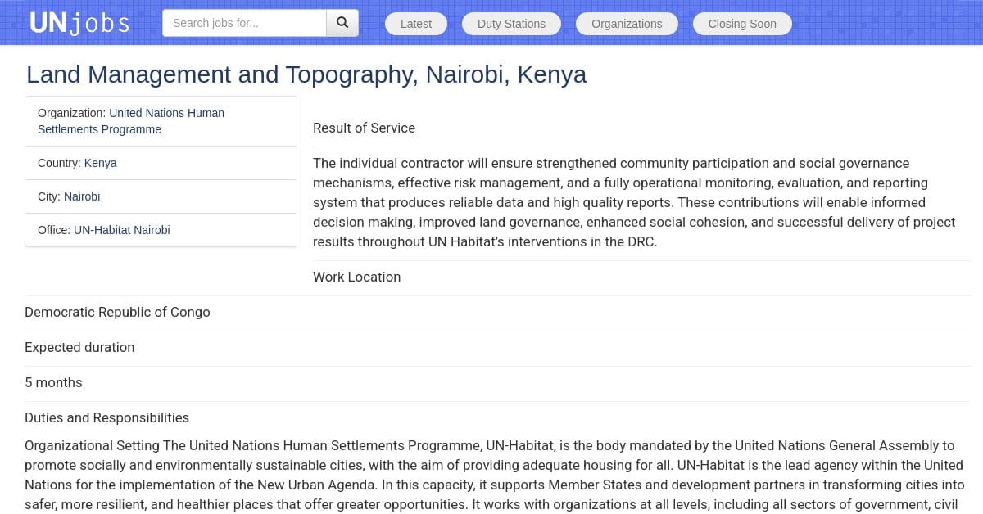Open United Nations Human Settlements Programme link
Image resolution: width=983 pixels, height=514 pixels.
point(131,121)
